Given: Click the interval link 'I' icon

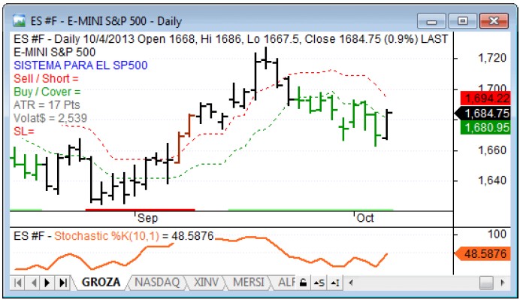Looking at the screenshot, I should pyautogui.click(x=335, y=283).
